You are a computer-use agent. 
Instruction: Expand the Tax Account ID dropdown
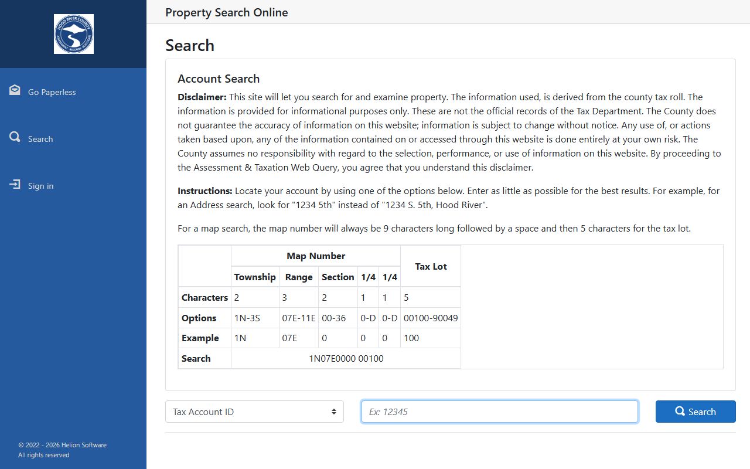pos(254,412)
